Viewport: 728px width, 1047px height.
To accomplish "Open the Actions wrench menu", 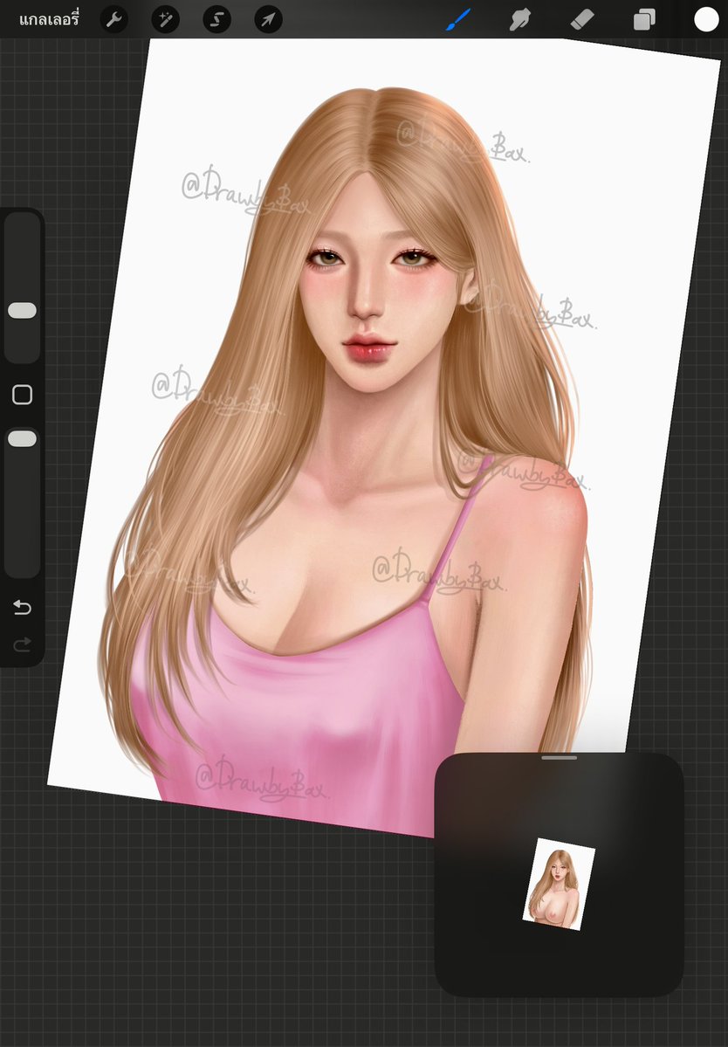I will click(114, 20).
